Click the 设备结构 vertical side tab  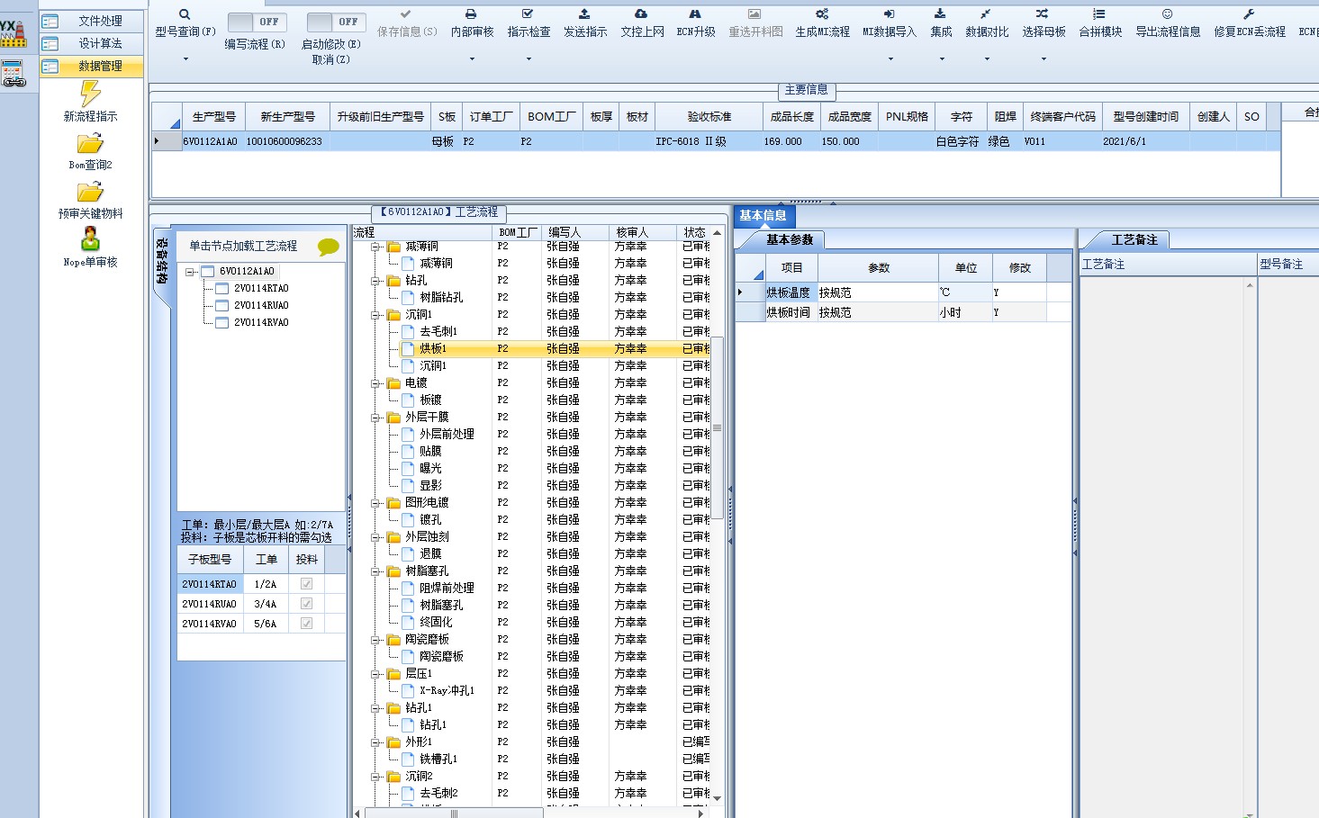pos(161,261)
